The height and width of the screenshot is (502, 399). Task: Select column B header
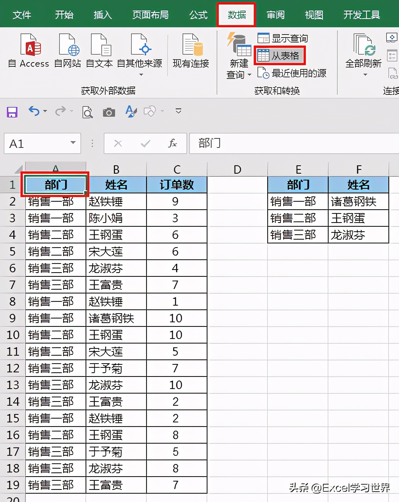click(116, 169)
